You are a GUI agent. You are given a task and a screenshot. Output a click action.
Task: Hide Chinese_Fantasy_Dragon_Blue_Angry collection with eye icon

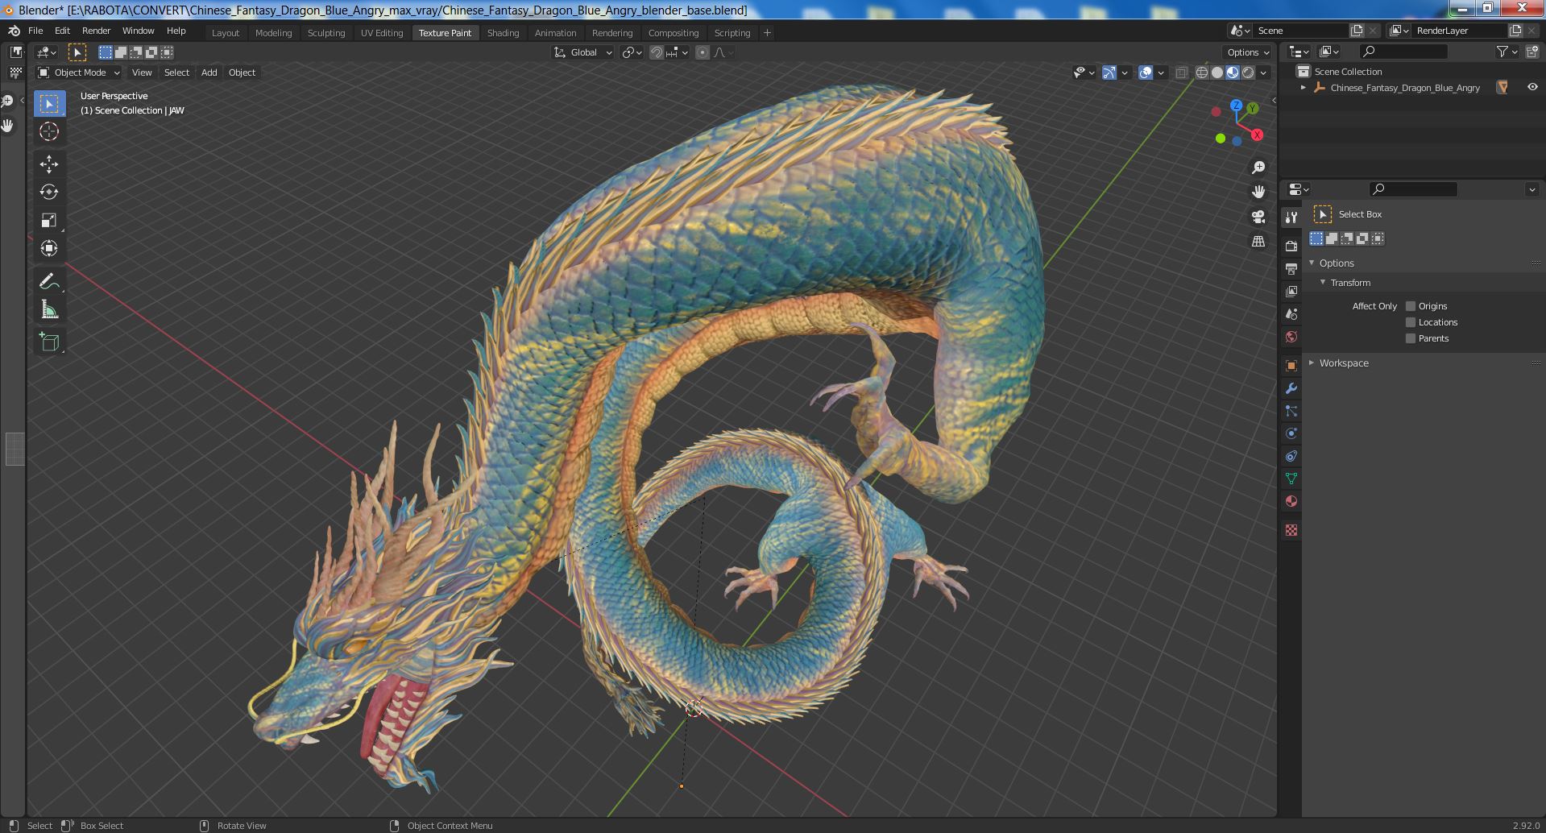coord(1532,87)
